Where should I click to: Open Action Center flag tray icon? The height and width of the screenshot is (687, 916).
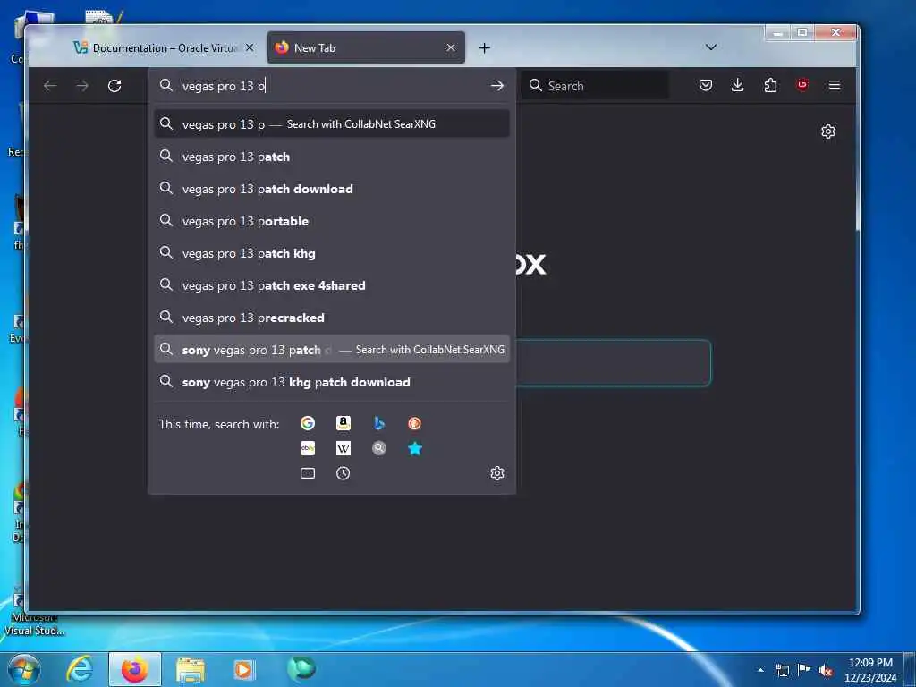click(x=804, y=670)
